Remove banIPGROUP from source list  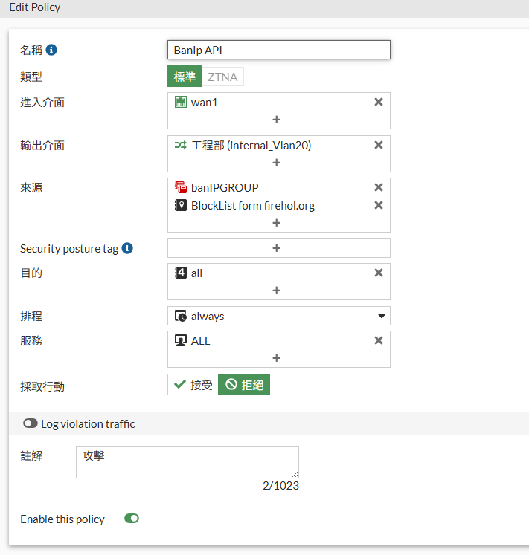(378, 188)
